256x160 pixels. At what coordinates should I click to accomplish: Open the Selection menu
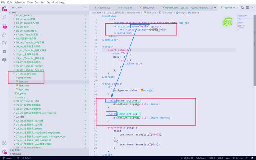19,2
